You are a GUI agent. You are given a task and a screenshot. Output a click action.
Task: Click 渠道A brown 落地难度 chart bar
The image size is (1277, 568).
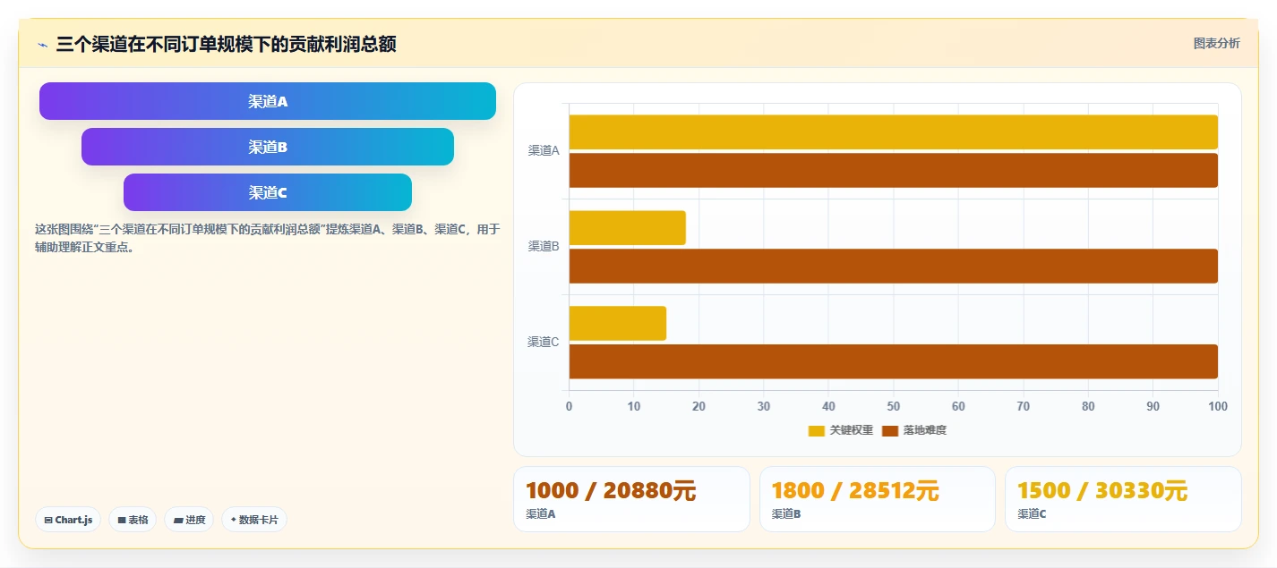[x=893, y=170]
